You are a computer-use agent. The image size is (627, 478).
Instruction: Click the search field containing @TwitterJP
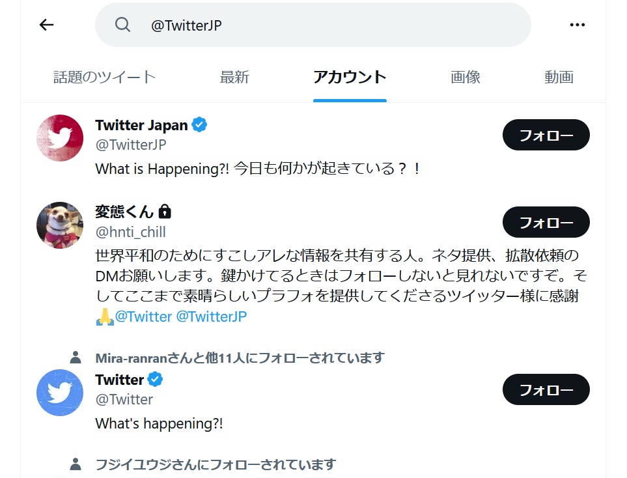(313, 25)
